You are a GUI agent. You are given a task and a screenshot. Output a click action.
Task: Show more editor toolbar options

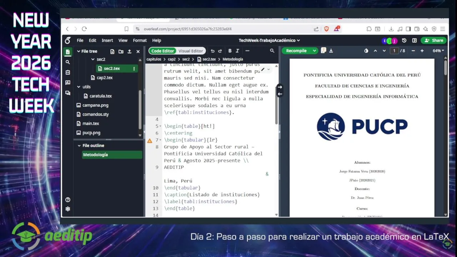pos(247,51)
